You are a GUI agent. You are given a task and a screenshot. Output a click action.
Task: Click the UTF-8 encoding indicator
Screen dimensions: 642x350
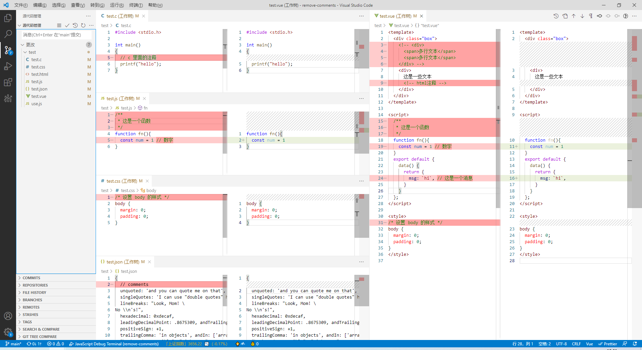coord(561,344)
